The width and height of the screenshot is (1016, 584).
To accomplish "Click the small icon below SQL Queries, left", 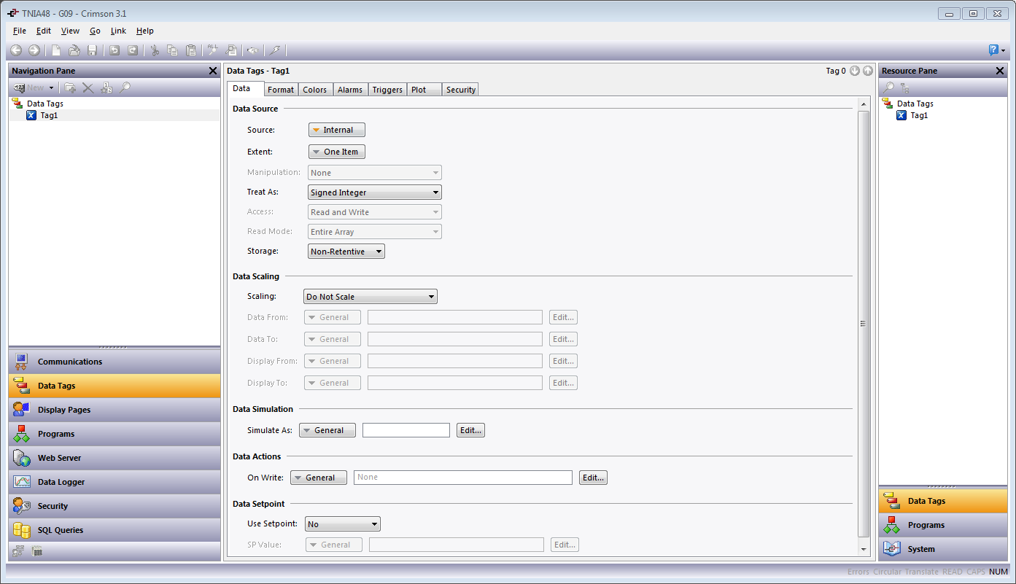I will point(18,552).
